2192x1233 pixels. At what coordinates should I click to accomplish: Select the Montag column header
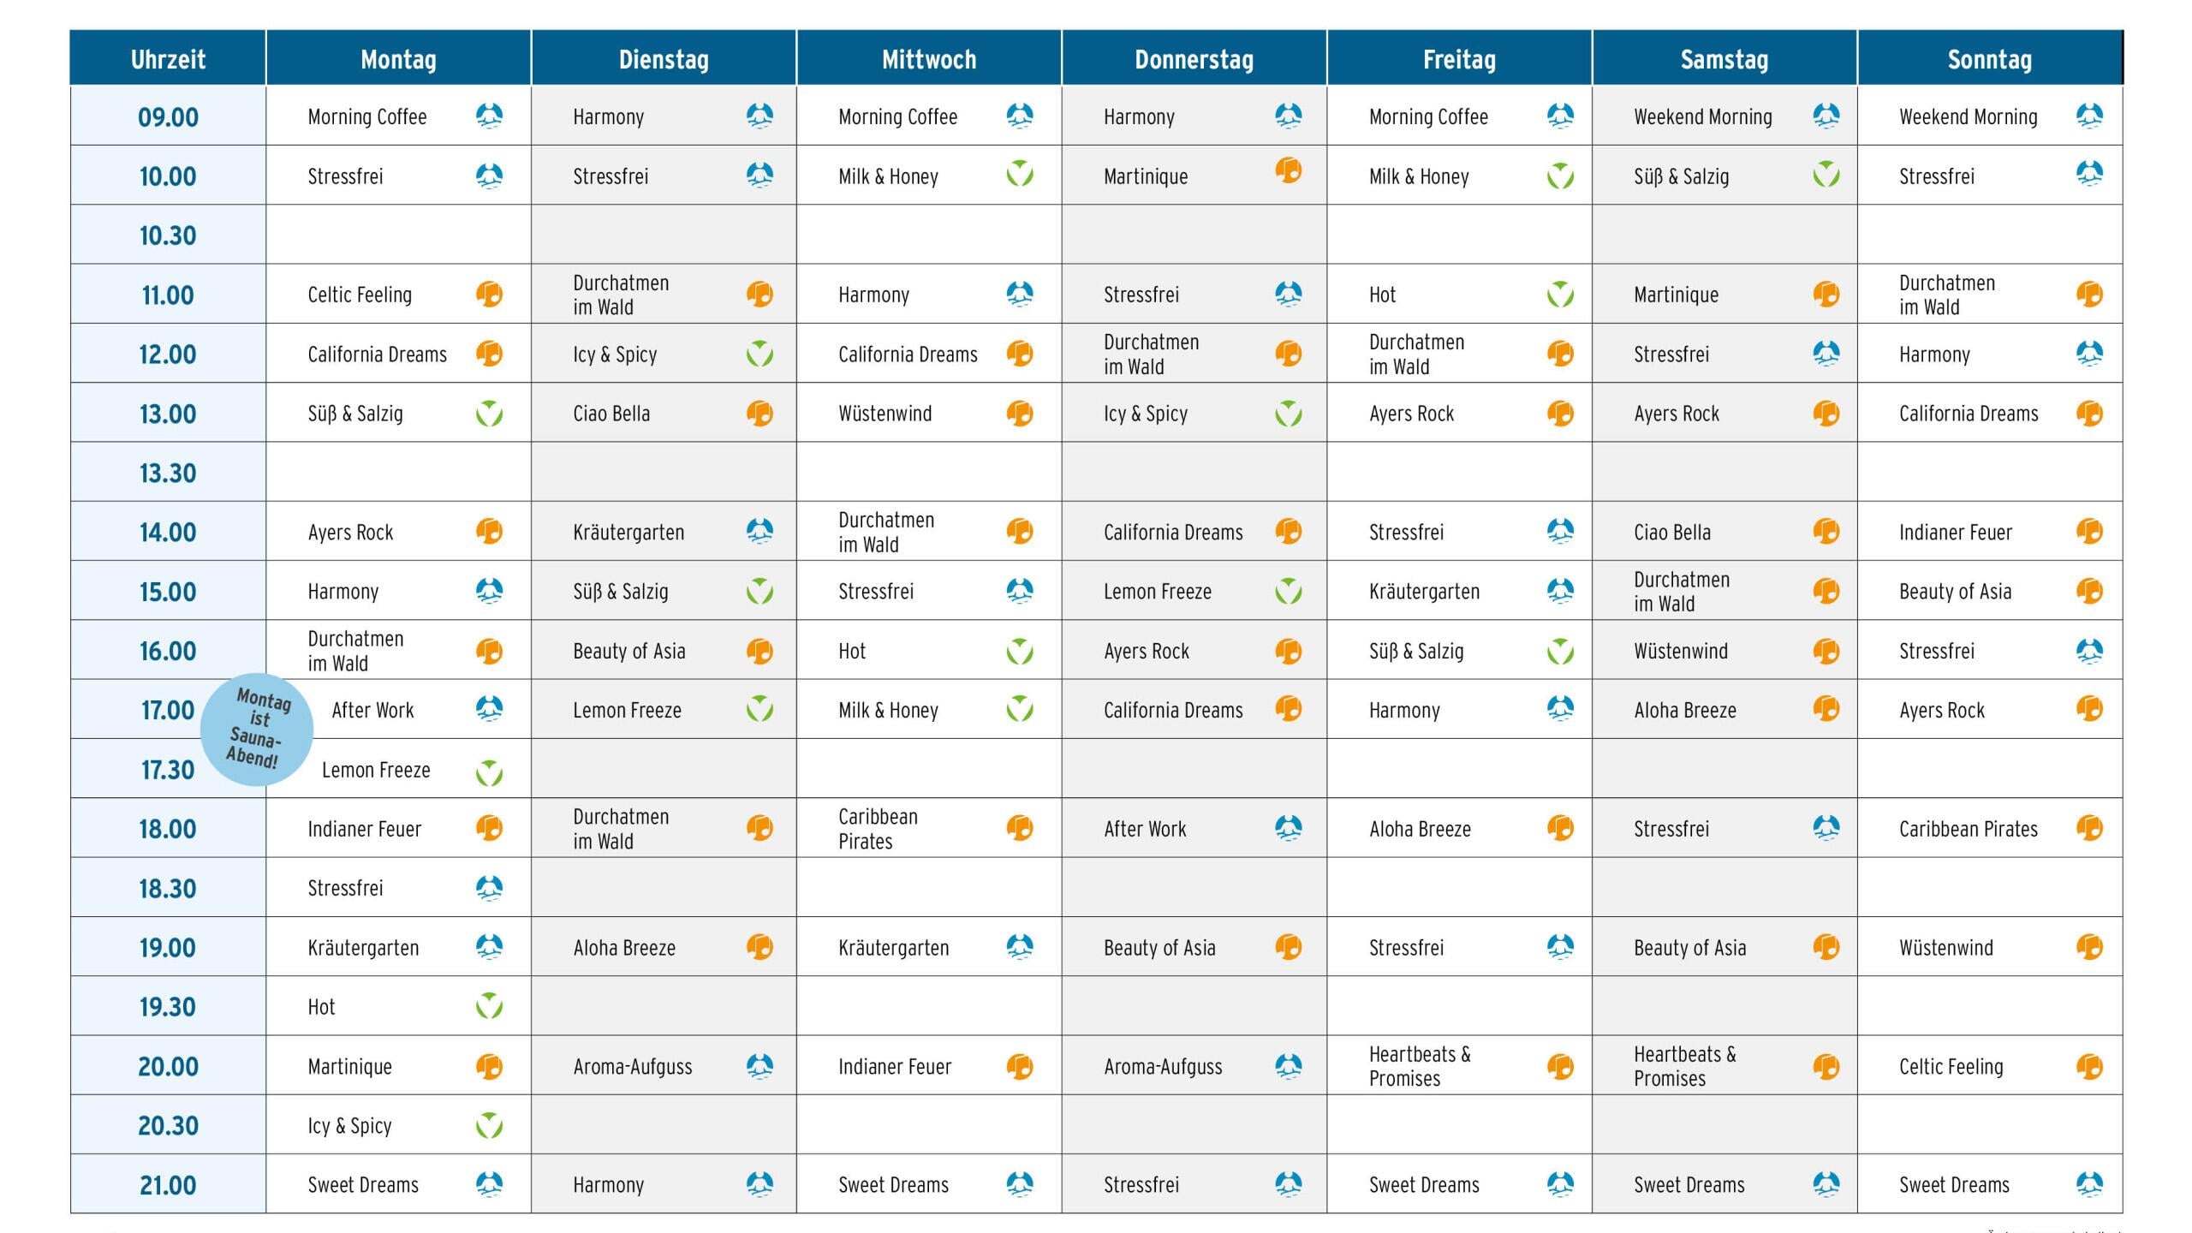point(398,58)
